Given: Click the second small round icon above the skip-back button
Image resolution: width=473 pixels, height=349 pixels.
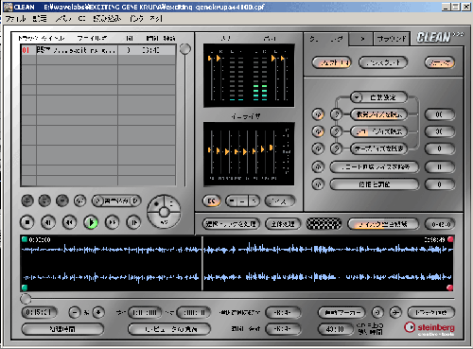Looking at the screenshot, I should pyautogui.click(x=44, y=201).
